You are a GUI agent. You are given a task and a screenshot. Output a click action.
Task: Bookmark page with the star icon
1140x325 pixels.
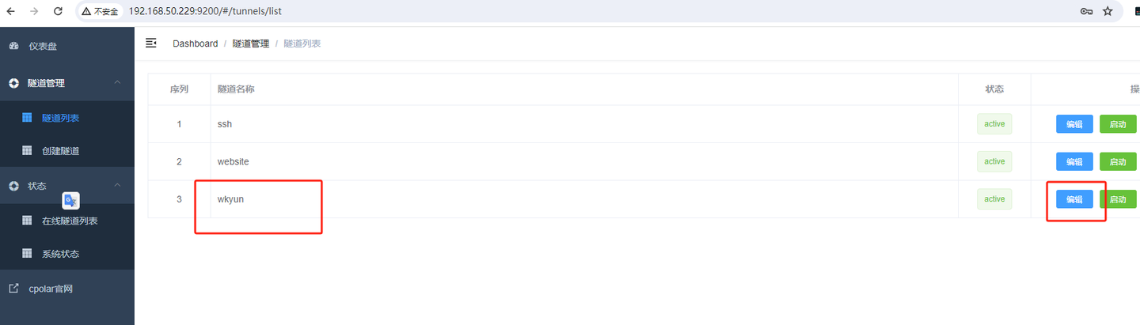point(1108,12)
